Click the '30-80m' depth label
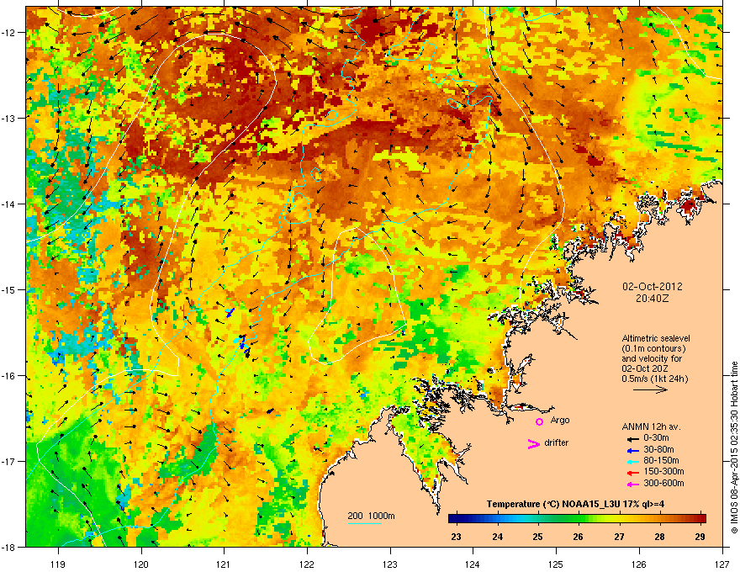740x572 pixels. (x=658, y=450)
